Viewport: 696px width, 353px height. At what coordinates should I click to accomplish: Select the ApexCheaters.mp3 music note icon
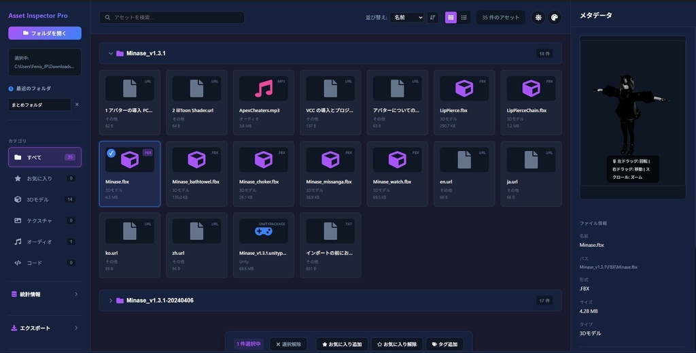(x=264, y=88)
